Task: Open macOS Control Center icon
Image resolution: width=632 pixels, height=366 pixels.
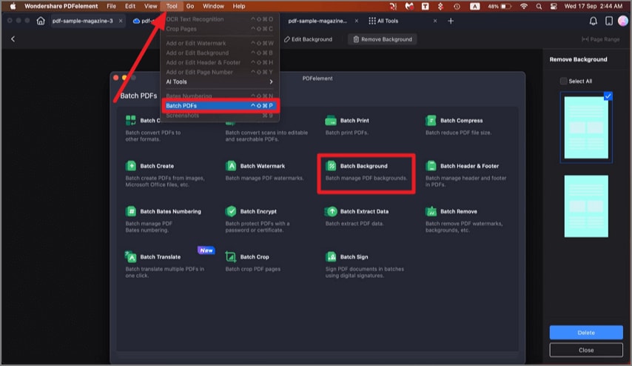Action: pos(554,6)
